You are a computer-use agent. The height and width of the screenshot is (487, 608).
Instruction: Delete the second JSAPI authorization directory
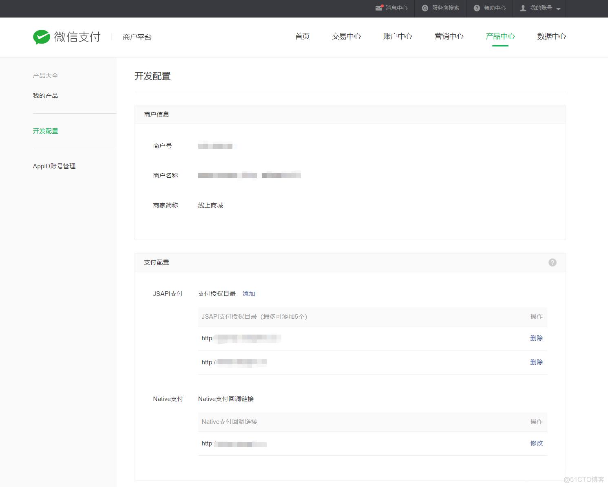click(x=536, y=362)
